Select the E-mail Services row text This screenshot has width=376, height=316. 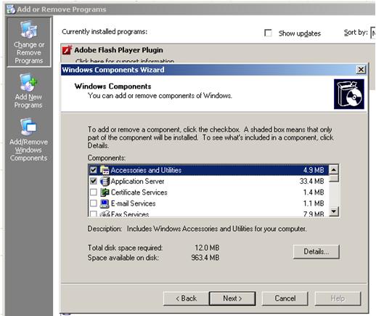(x=133, y=203)
